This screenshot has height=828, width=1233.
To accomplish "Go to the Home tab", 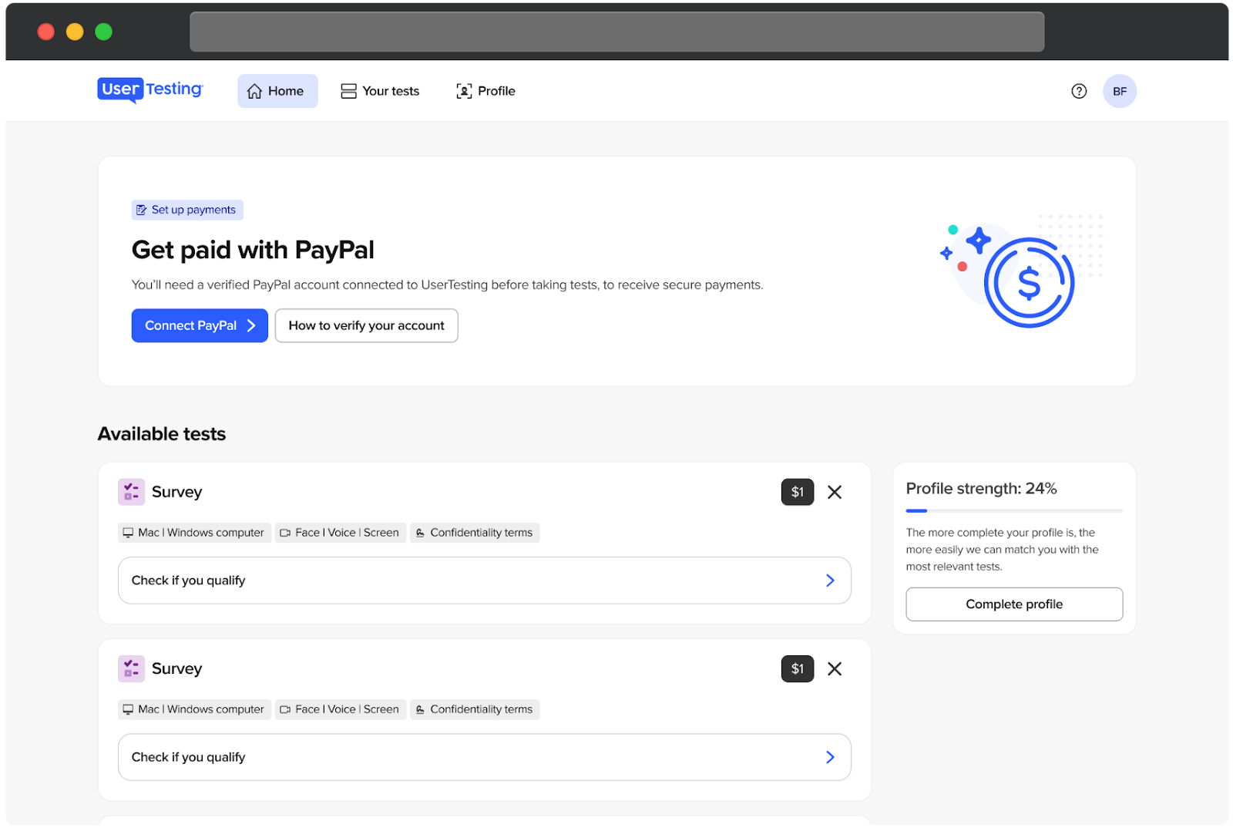I will click(x=277, y=91).
